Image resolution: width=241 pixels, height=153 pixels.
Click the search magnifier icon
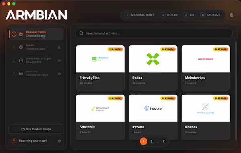pyautogui.click(x=81, y=33)
